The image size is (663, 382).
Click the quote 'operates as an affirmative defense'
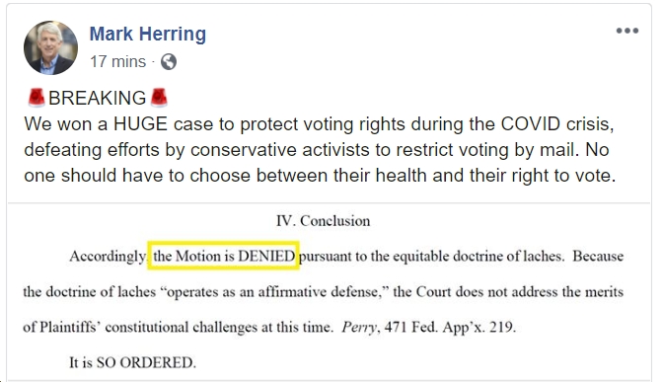[275, 292]
